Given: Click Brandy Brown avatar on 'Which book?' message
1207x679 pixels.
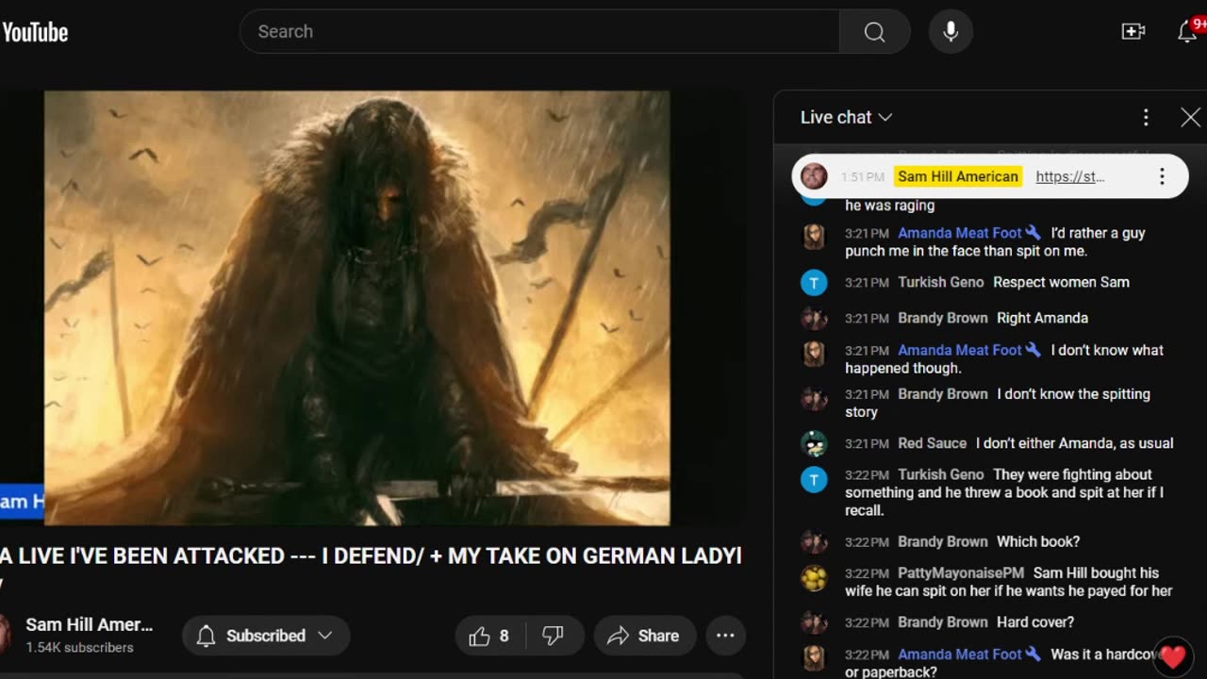Looking at the screenshot, I should 814,541.
